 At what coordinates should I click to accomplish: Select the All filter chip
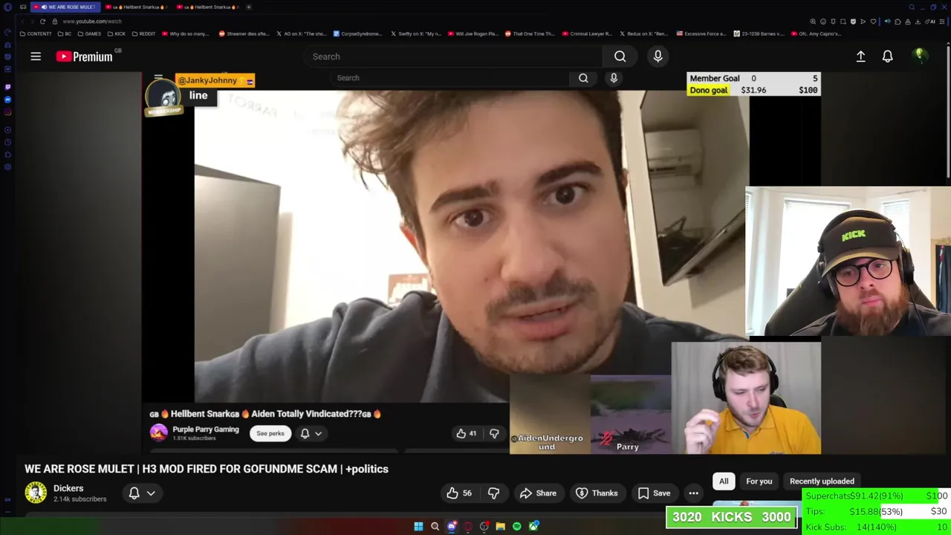[x=724, y=481]
